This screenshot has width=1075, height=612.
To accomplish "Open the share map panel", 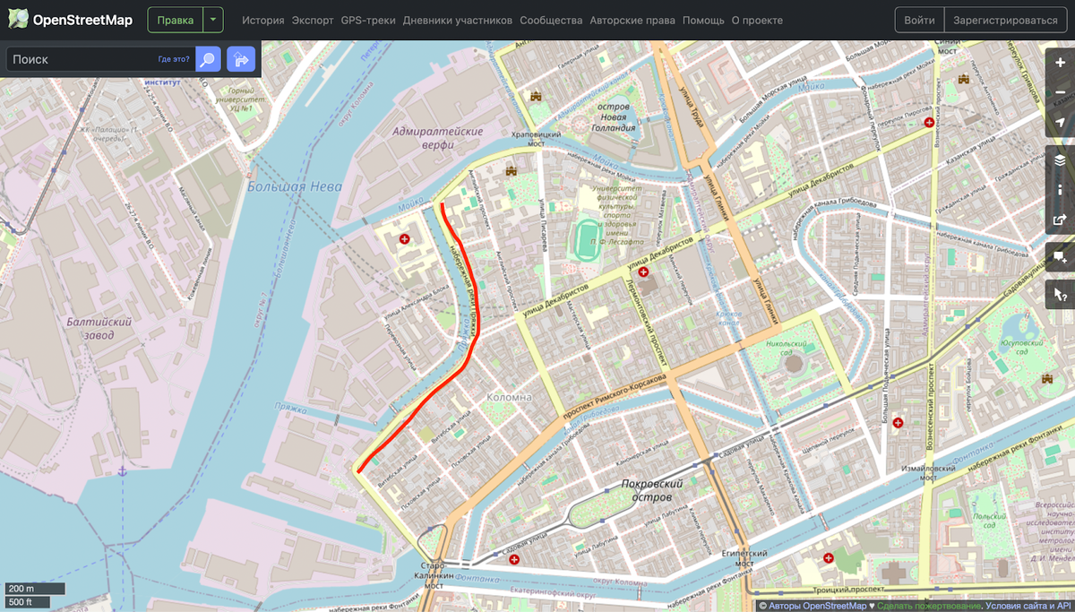I will point(1060,220).
